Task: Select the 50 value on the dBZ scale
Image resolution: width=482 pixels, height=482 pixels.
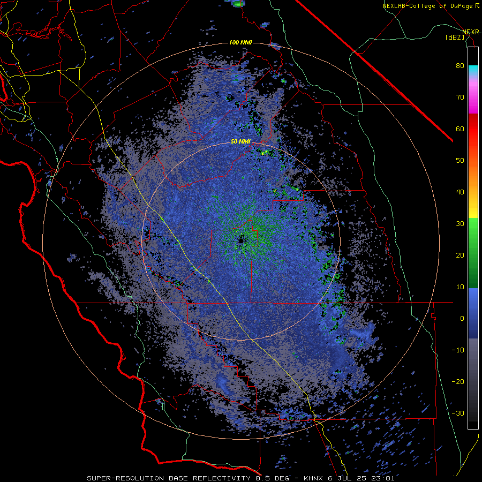Action: (460, 161)
